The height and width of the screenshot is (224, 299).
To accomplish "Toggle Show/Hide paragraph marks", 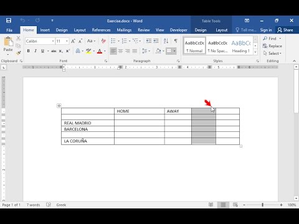I will coord(176,41).
